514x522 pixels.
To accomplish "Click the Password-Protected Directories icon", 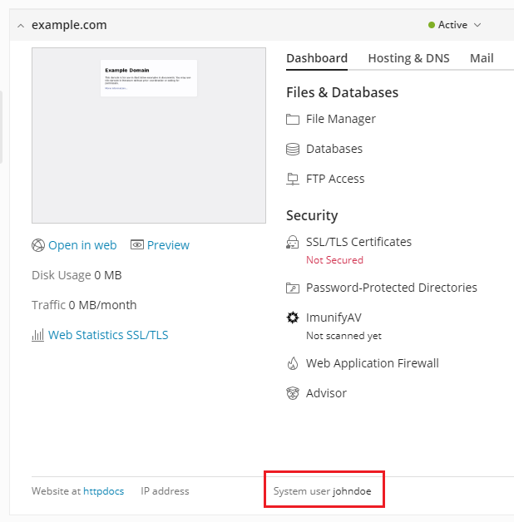I will pos(292,288).
